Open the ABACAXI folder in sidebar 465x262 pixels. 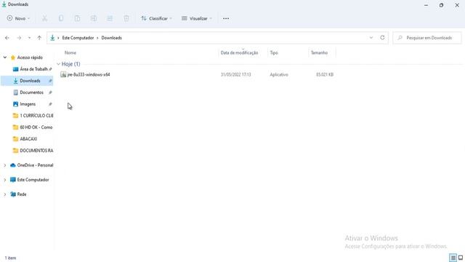(28, 139)
